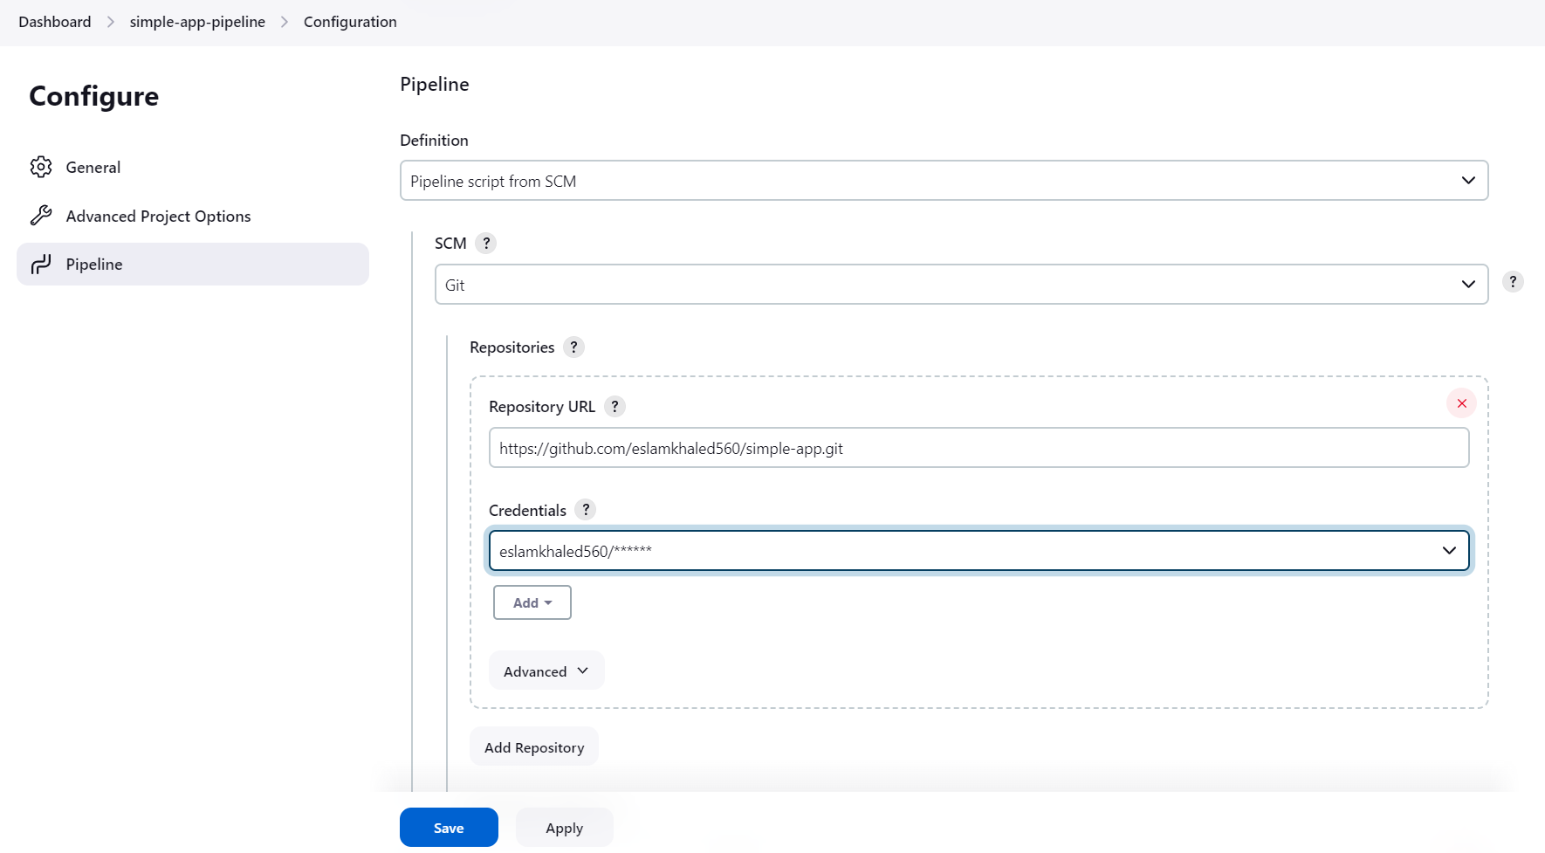Click the help icon beside the Git selector
Image resolution: width=1545 pixels, height=853 pixels.
coord(1513,281)
